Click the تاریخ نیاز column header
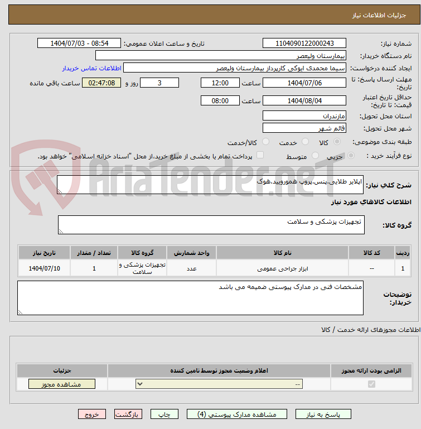 44,253
